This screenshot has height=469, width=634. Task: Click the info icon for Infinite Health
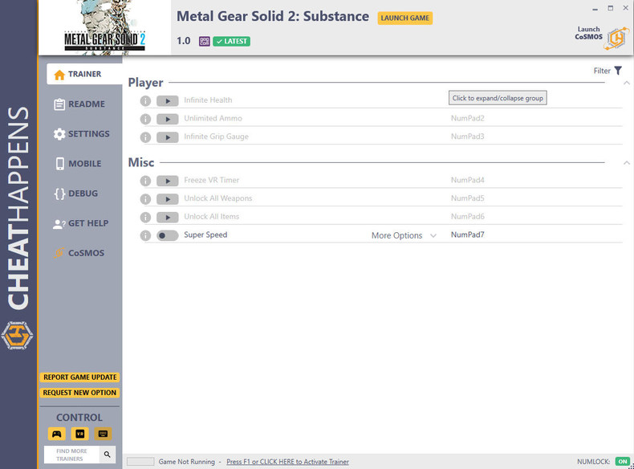[145, 100]
